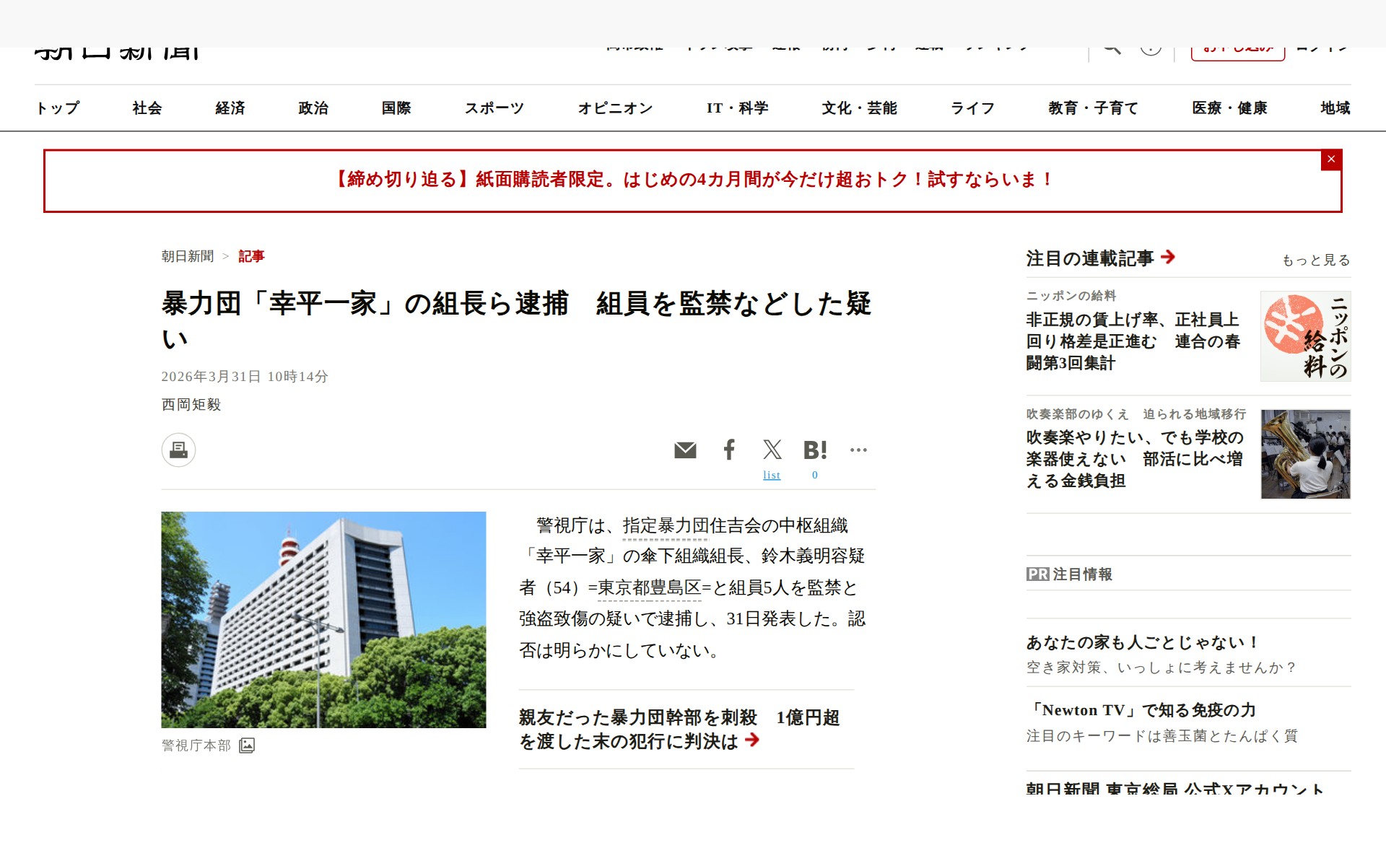The width and height of the screenshot is (1386, 866).
Task: Bookmark with Hatena B! icon
Action: (x=815, y=450)
